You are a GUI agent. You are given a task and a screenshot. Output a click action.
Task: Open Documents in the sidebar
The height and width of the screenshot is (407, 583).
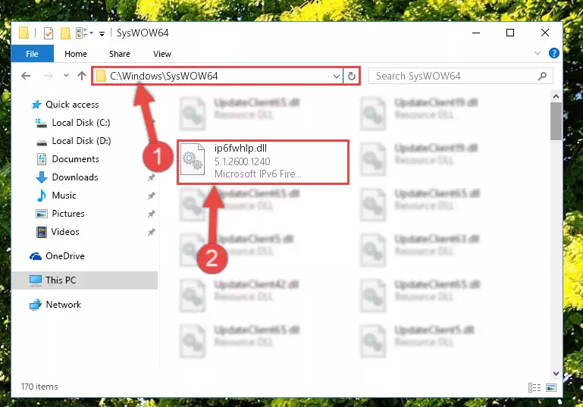[76, 159]
